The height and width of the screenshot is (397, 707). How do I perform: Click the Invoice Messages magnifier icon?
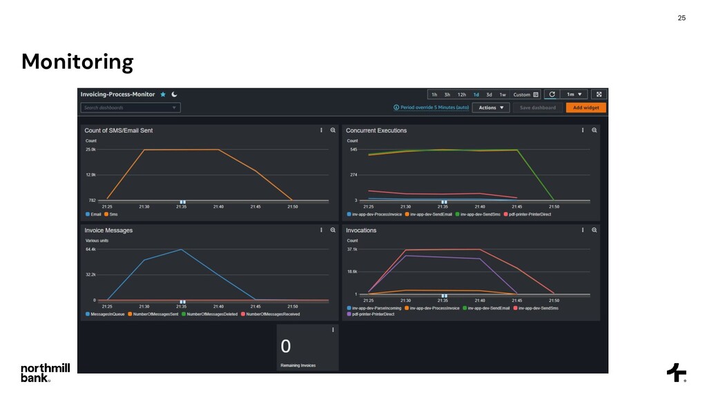333,230
